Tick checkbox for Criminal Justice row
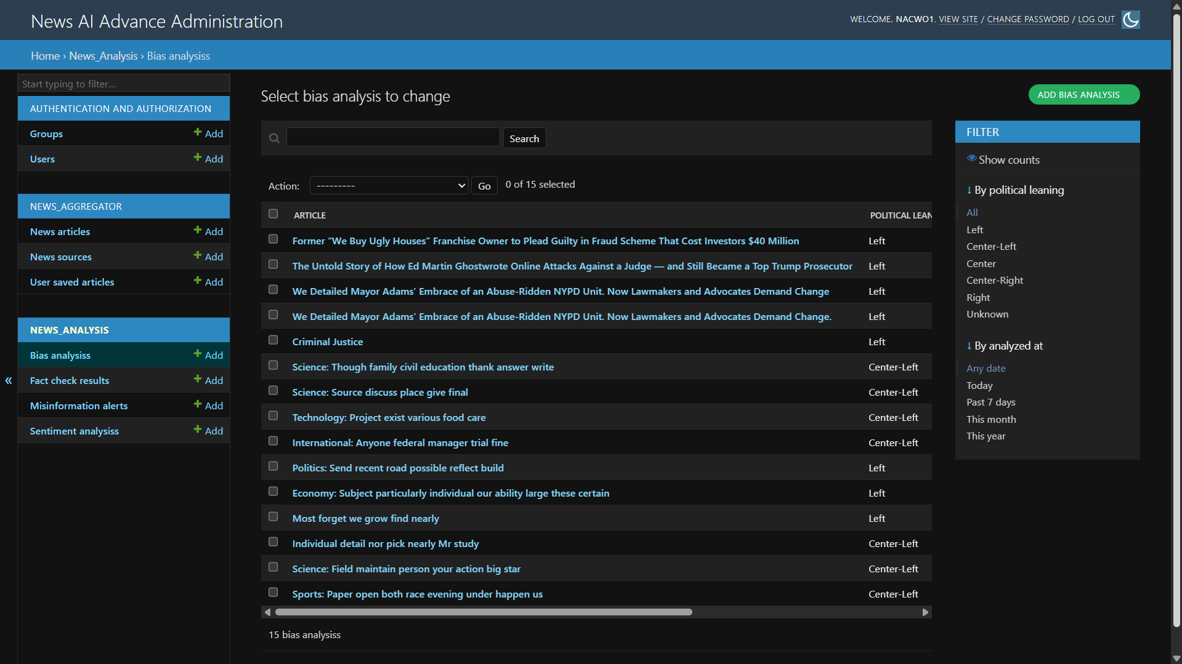Viewport: 1182px width, 664px height. click(x=273, y=340)
